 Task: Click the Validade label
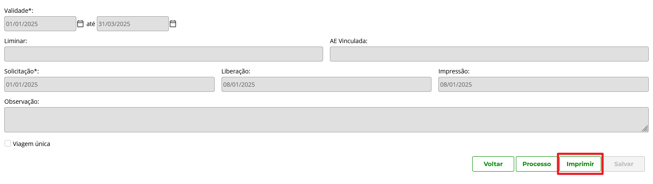[18, 10]
